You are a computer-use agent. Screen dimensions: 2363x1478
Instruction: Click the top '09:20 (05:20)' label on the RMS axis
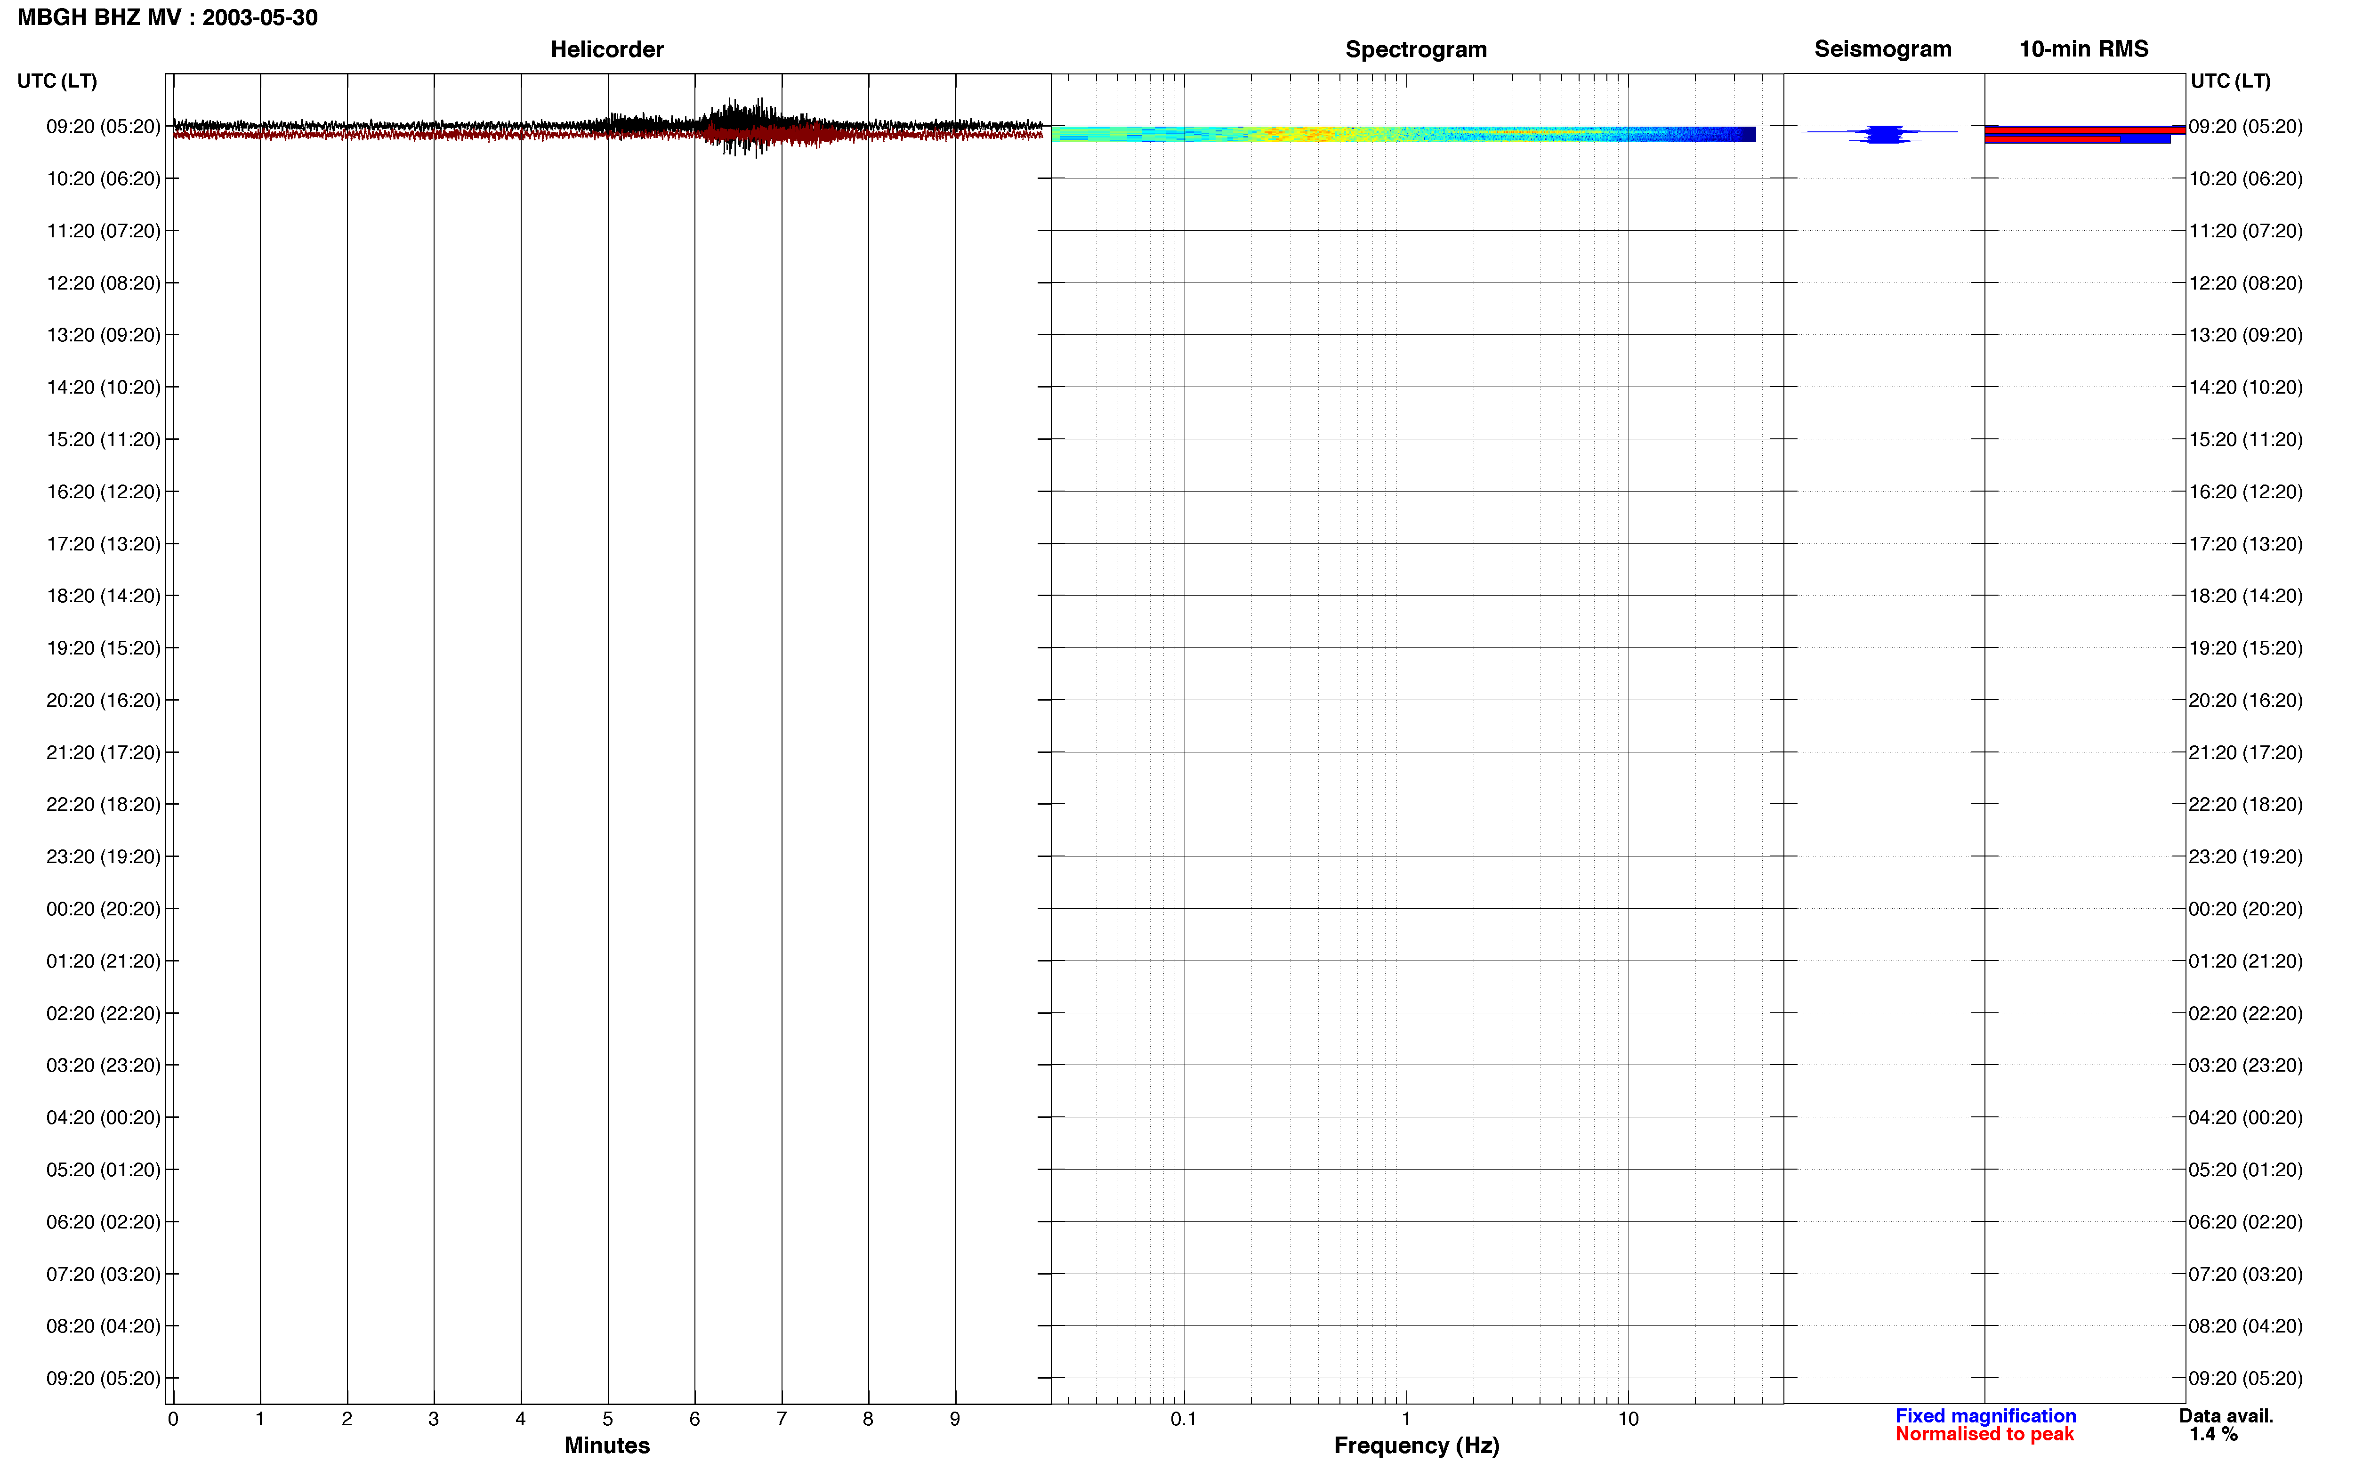(x=2245, y=127)
